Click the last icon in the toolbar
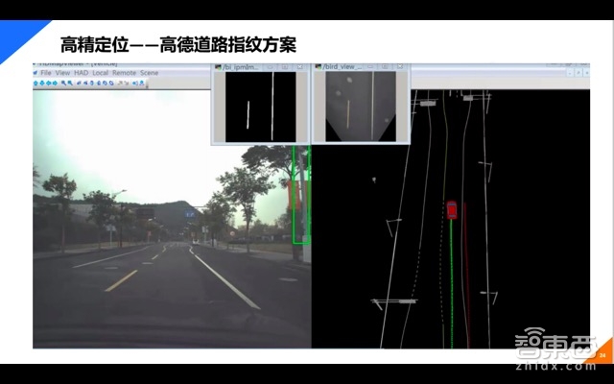Image resolution: width=614 pixels, height=384 pixels. point(142,84)
